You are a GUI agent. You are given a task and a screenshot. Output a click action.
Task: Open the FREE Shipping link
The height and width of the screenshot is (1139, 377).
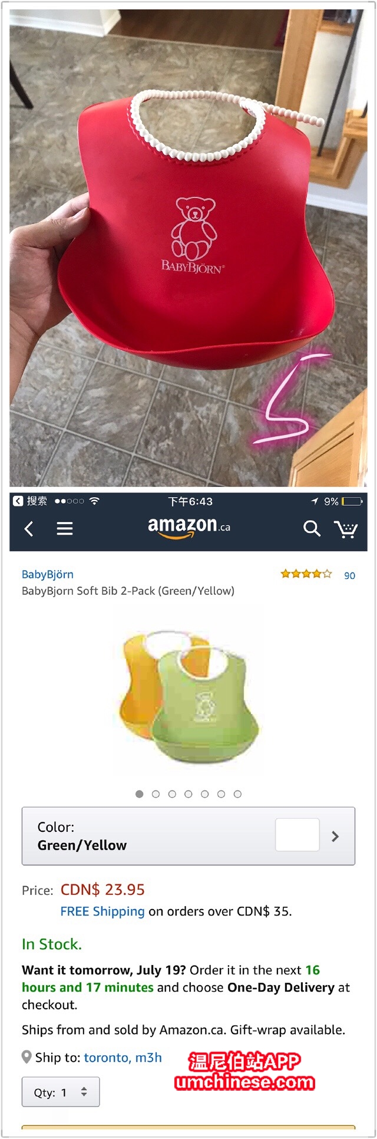pyautogui.click(x=102, y=911)
